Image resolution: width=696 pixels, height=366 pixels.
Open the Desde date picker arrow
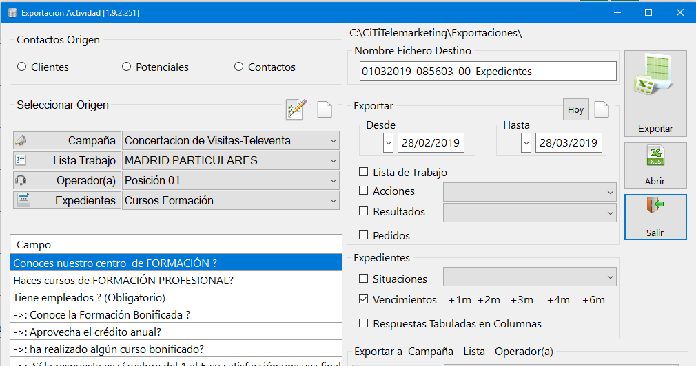[389, 142]
